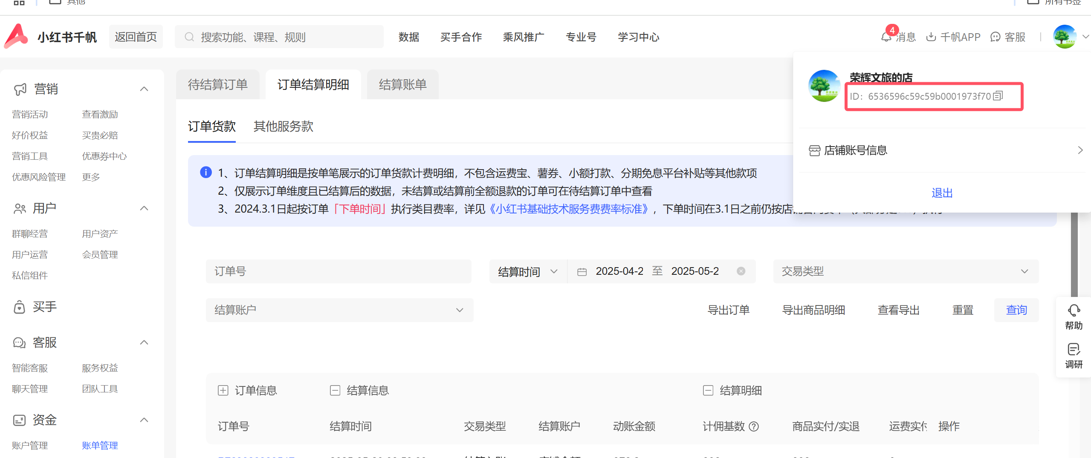Image resolution: width=1091 pixels, height=458 pixels.
Task: Open the 数据 top menu
Action: point(409,37)
